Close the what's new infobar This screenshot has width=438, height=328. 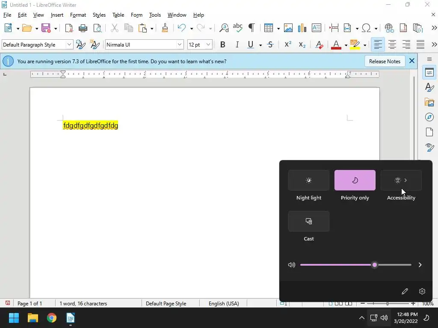tap(411, 61)
